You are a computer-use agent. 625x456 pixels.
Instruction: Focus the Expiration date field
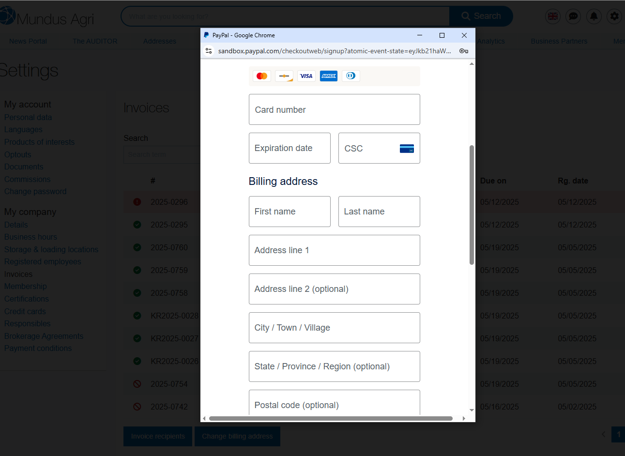click(290, 148)
